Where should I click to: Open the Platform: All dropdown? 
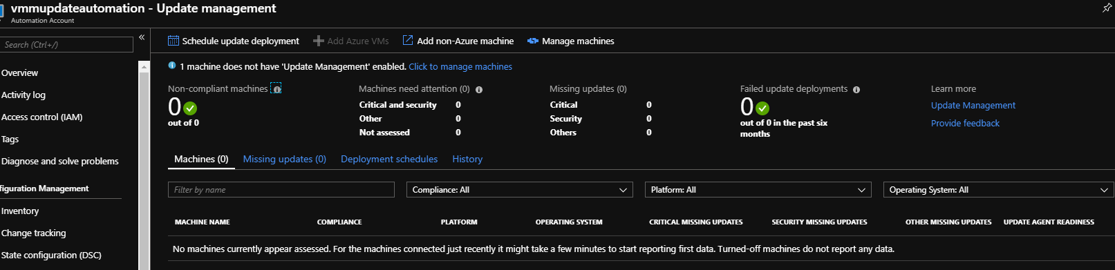tap(758, 190)
